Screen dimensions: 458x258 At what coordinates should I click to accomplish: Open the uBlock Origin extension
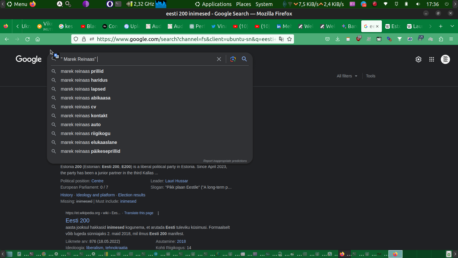click(x=359, y=39)
